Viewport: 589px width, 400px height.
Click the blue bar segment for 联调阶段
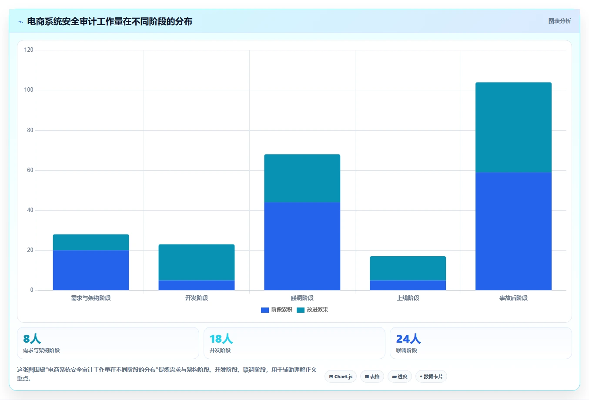302,246
